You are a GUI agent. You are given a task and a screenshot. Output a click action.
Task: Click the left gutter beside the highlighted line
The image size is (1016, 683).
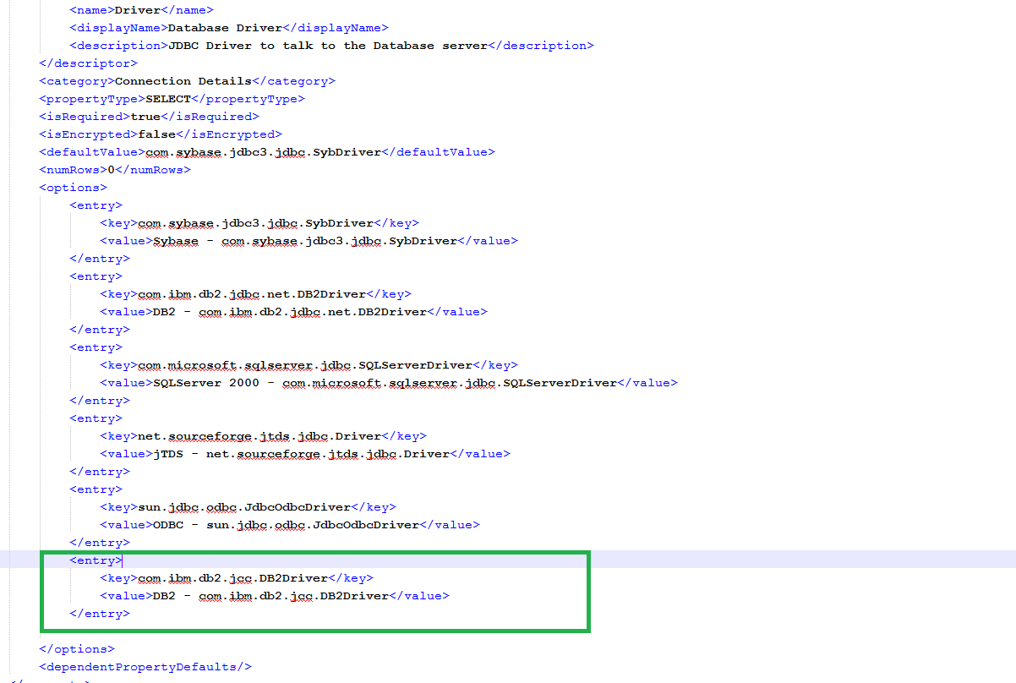click(x=17, y=560)
